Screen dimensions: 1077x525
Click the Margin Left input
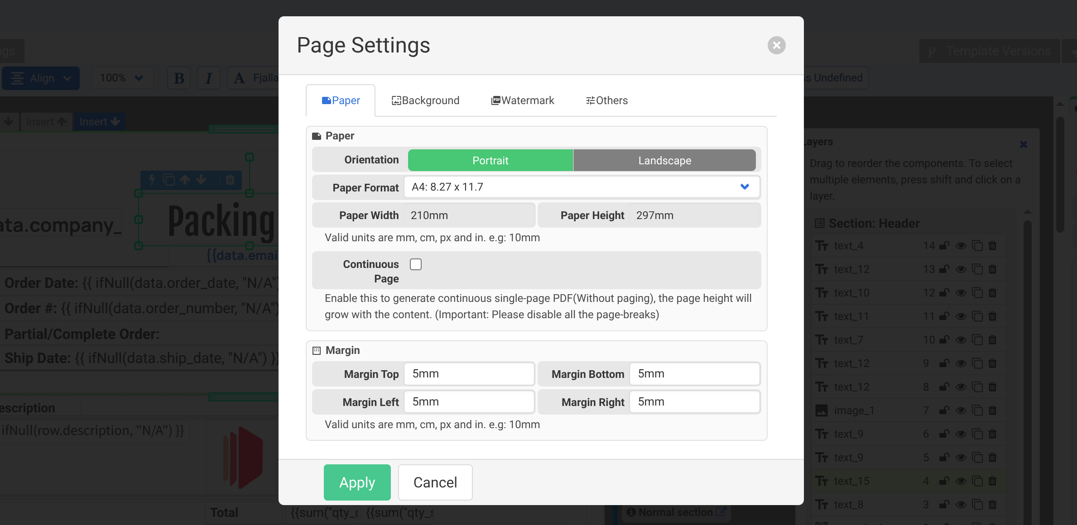(469, 402)
